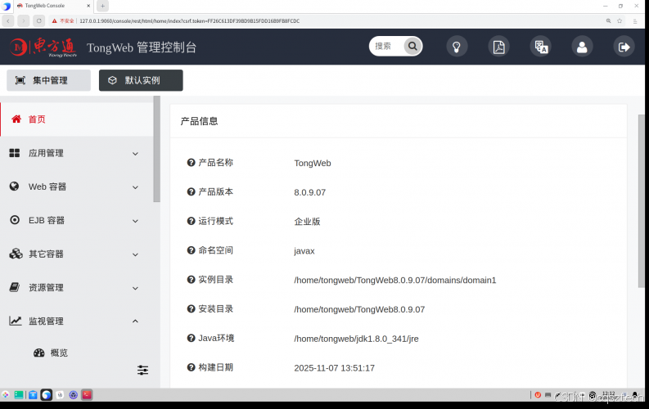Click the language translation icon in header
The image size is (649, 409).
pos(540,47)
